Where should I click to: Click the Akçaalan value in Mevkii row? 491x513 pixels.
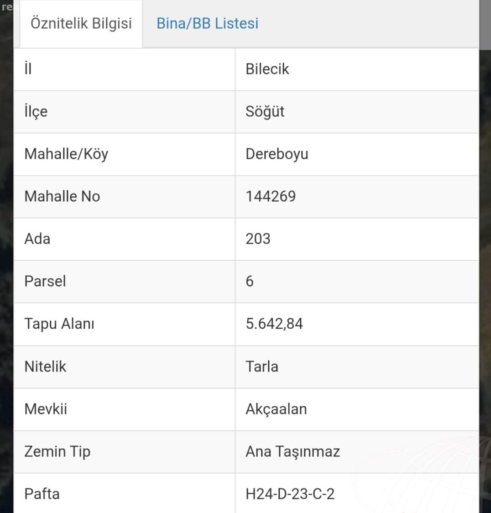coord(276,409)
